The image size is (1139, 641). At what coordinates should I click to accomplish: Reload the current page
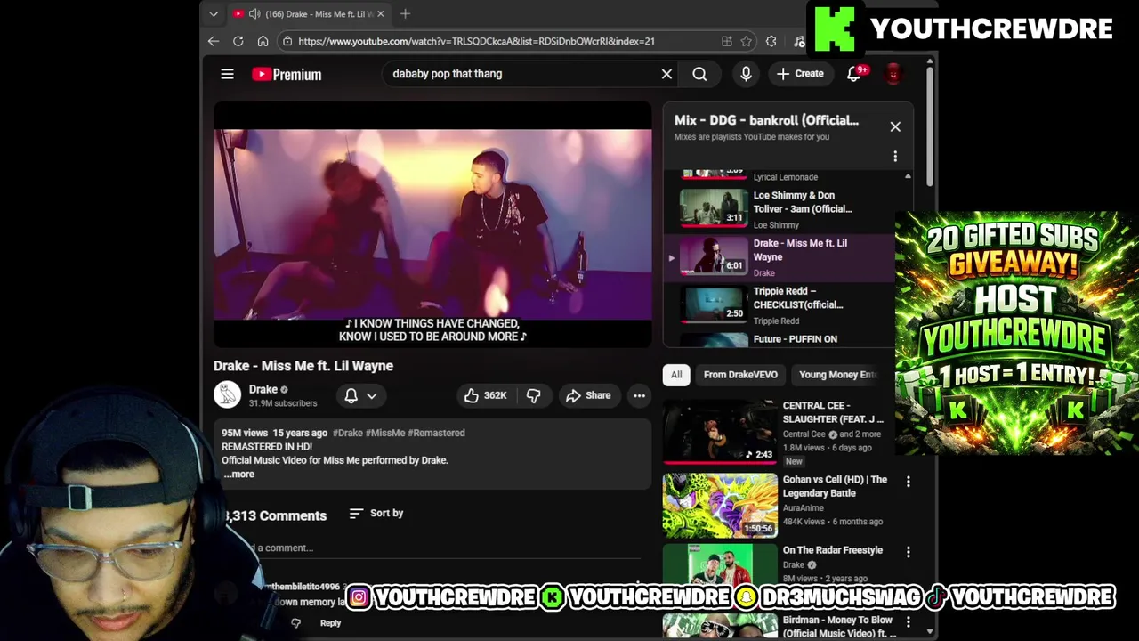point(238,41)
